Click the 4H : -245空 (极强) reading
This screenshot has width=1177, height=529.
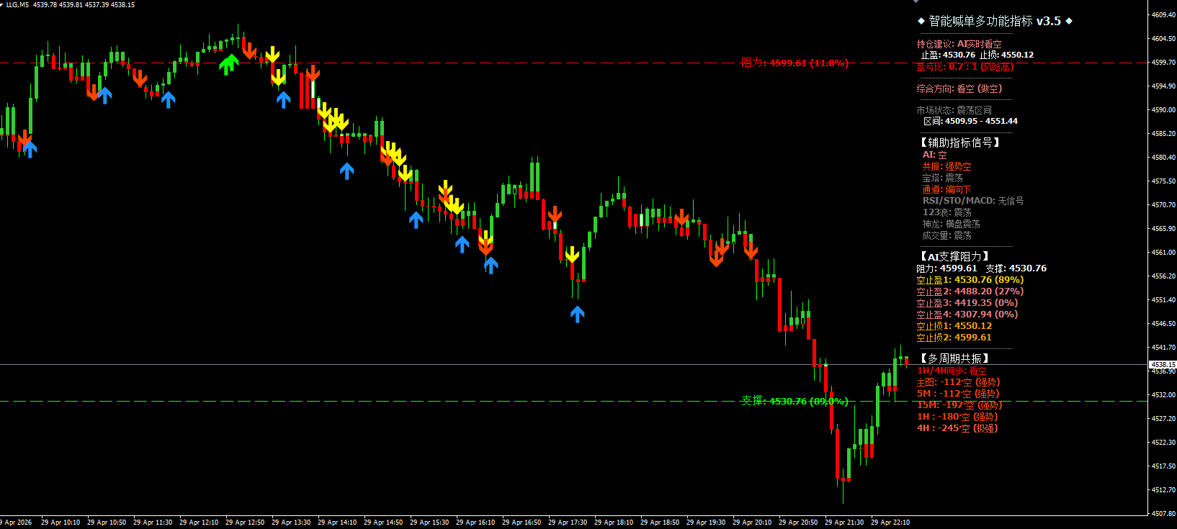click(957, 428)
